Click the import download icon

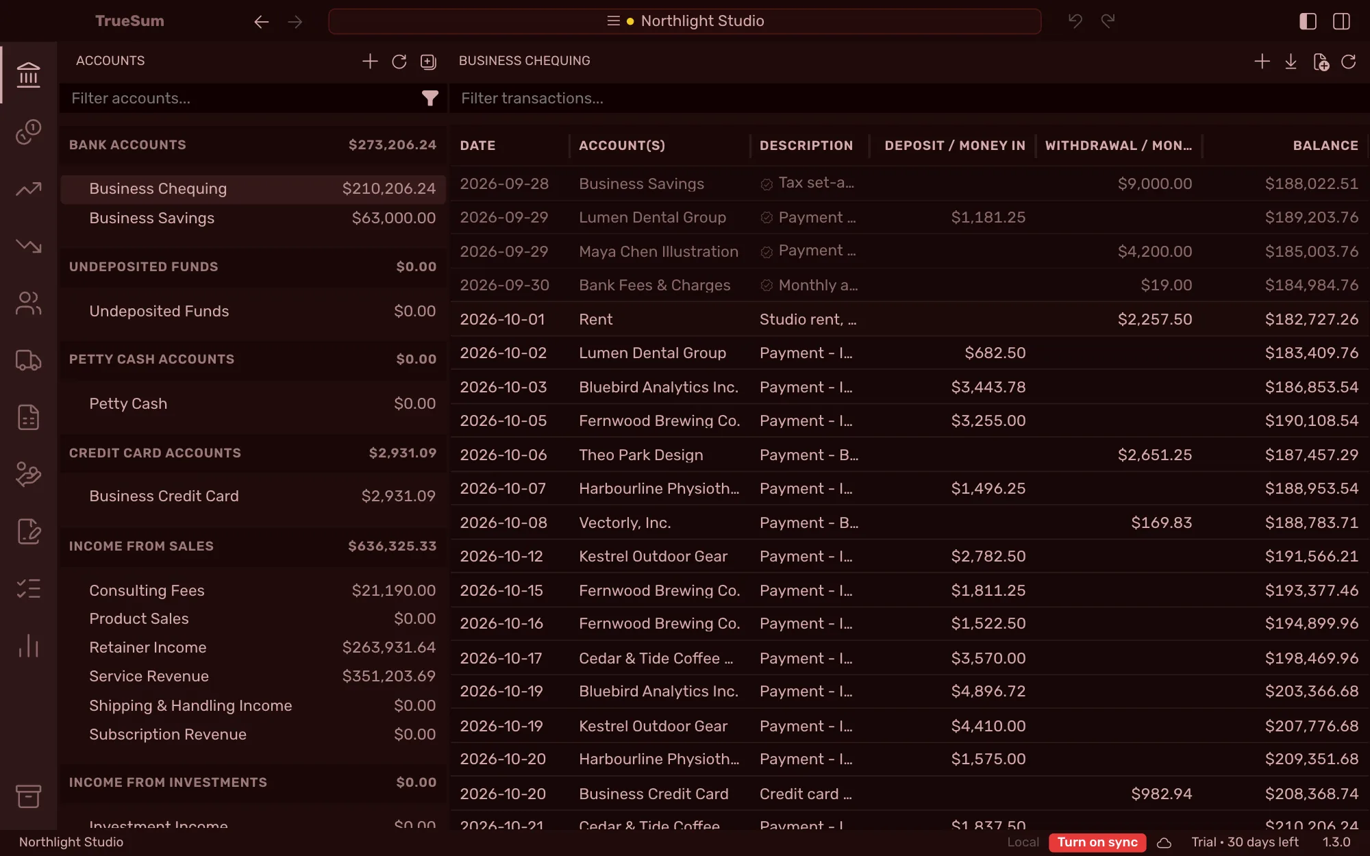click(1291, 62)
